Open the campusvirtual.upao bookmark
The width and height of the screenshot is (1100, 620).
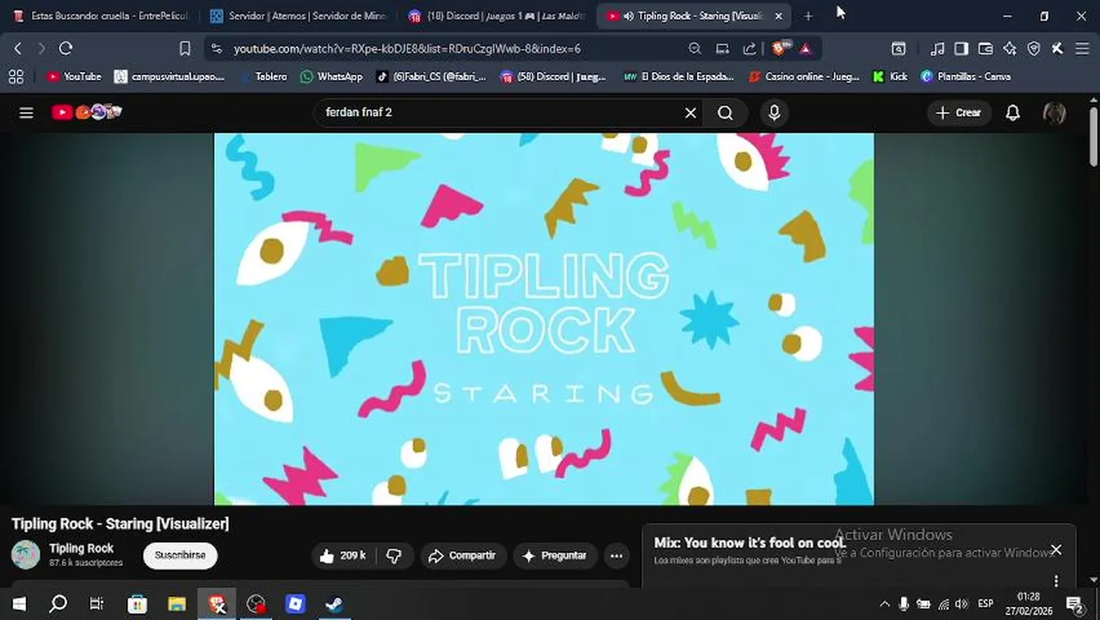pos(170,77)
